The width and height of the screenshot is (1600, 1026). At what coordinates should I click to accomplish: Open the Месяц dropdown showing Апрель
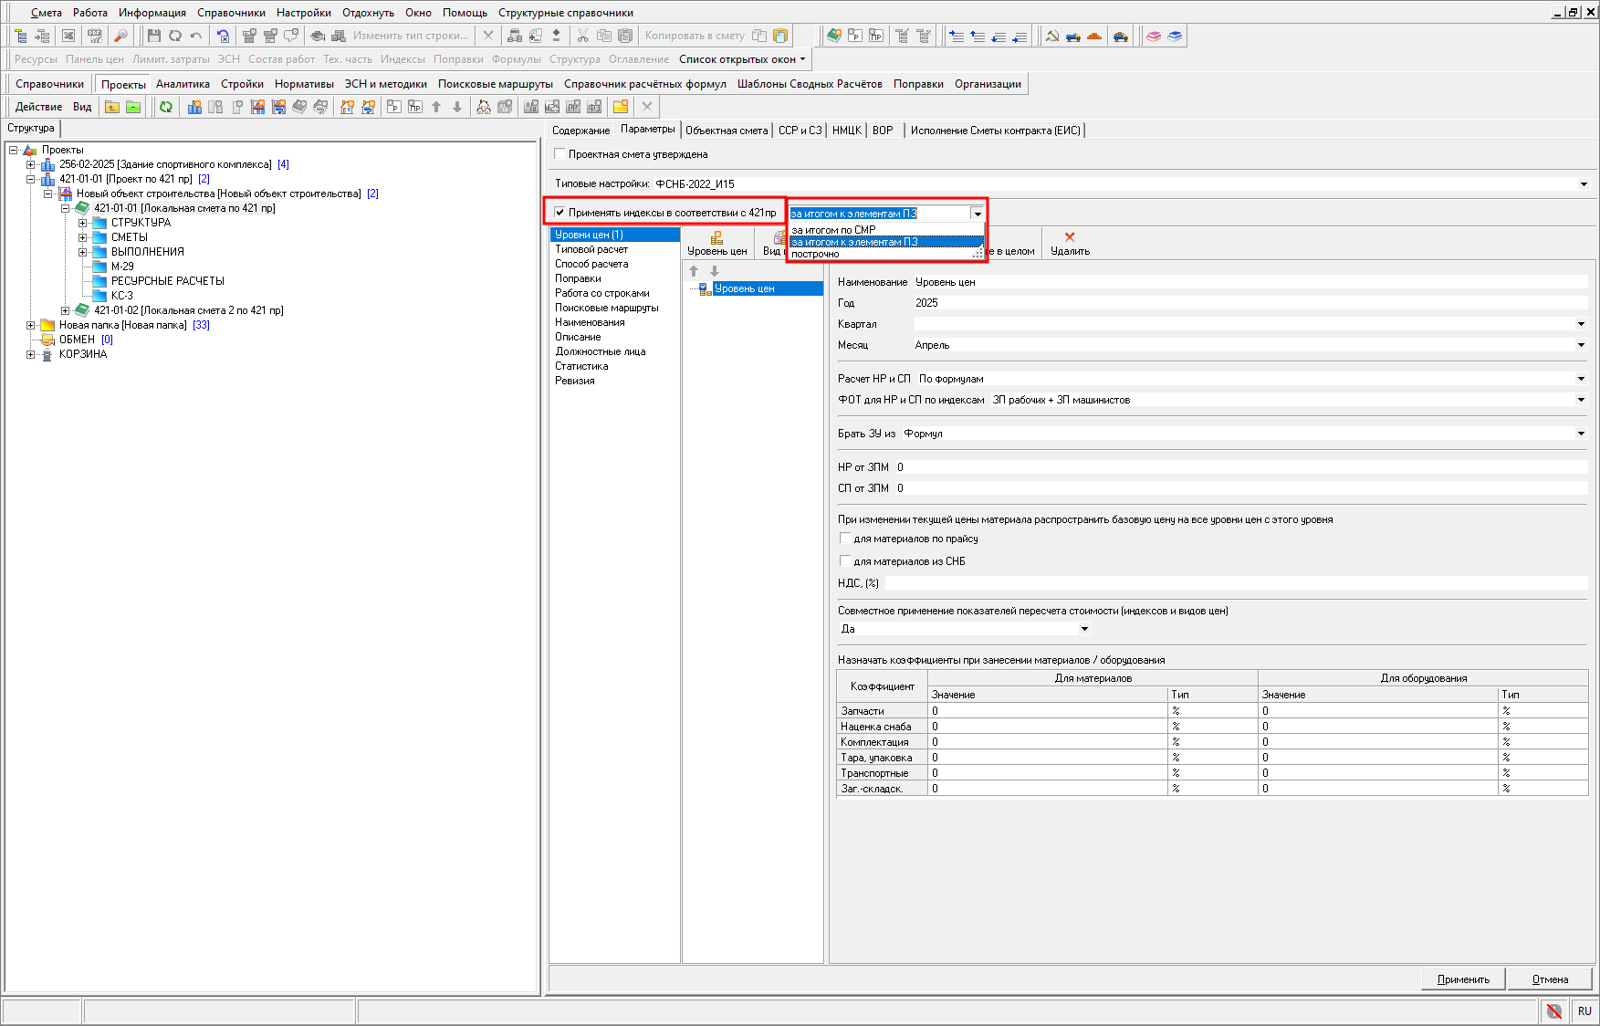point(1581,345)
